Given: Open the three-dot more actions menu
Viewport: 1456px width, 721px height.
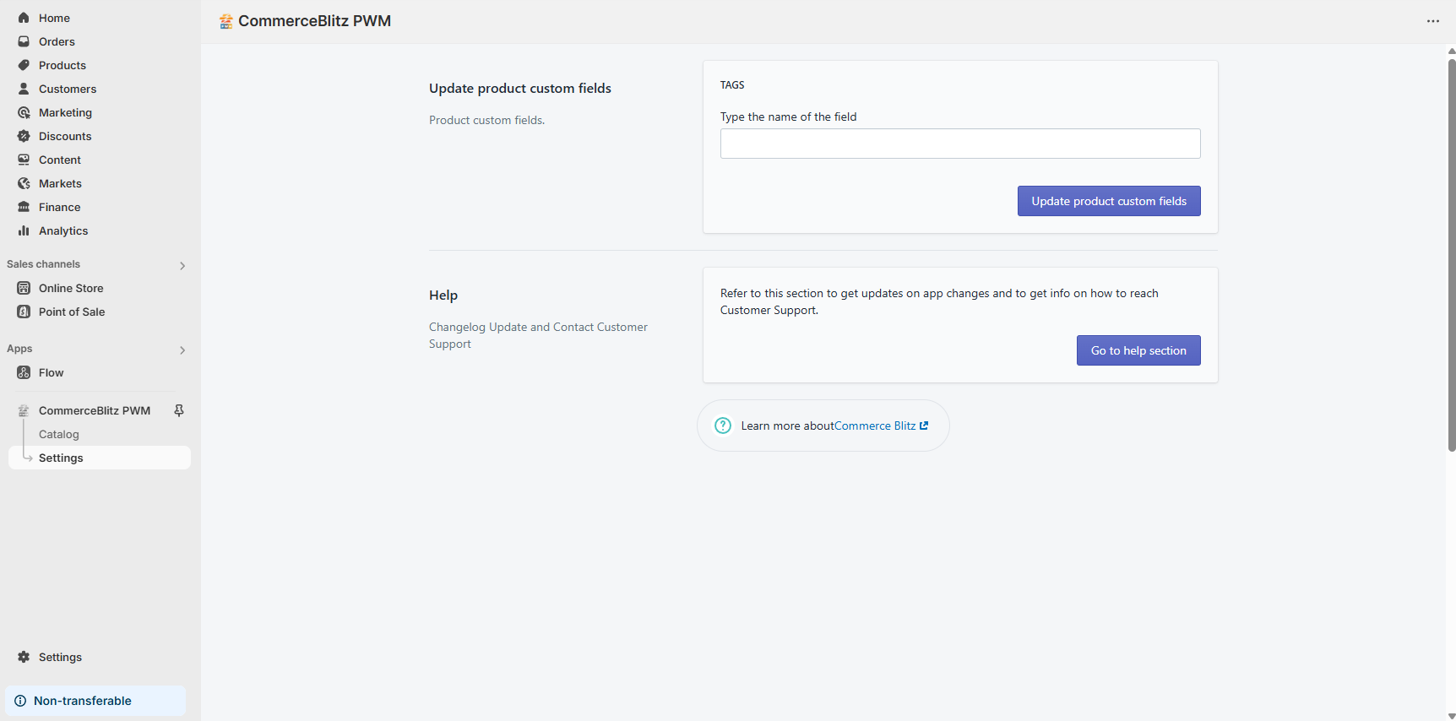Looking at the screenshot, I should [x=1433, y=21].
